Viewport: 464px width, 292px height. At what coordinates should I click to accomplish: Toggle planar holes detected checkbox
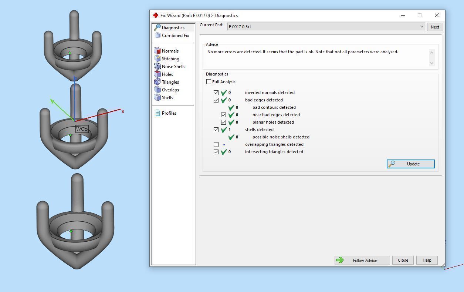tap(223, 122)
